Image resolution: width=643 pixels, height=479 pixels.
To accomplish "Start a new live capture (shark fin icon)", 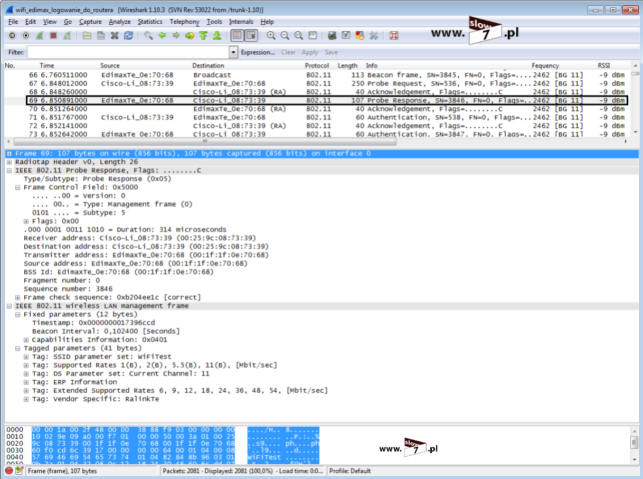I will click(40, 35).
